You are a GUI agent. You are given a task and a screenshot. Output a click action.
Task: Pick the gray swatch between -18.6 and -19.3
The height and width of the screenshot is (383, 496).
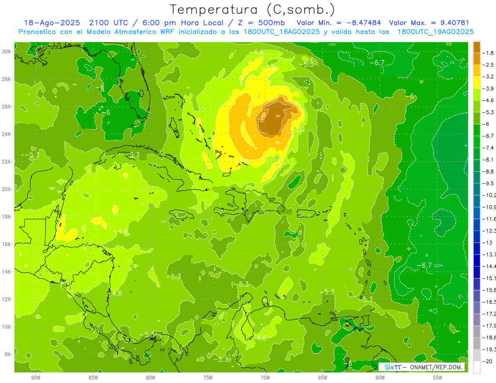[x=477, y=343]
